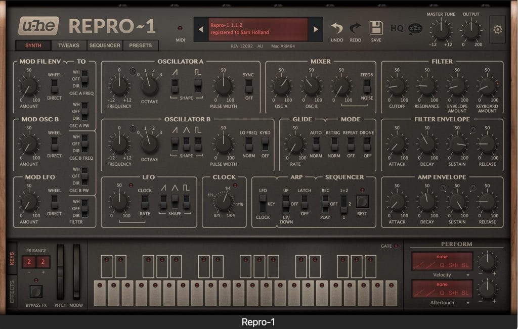Toggle the arpeggiator LATCH switch
The image size is (518, 329).
(x=304, y=201)
